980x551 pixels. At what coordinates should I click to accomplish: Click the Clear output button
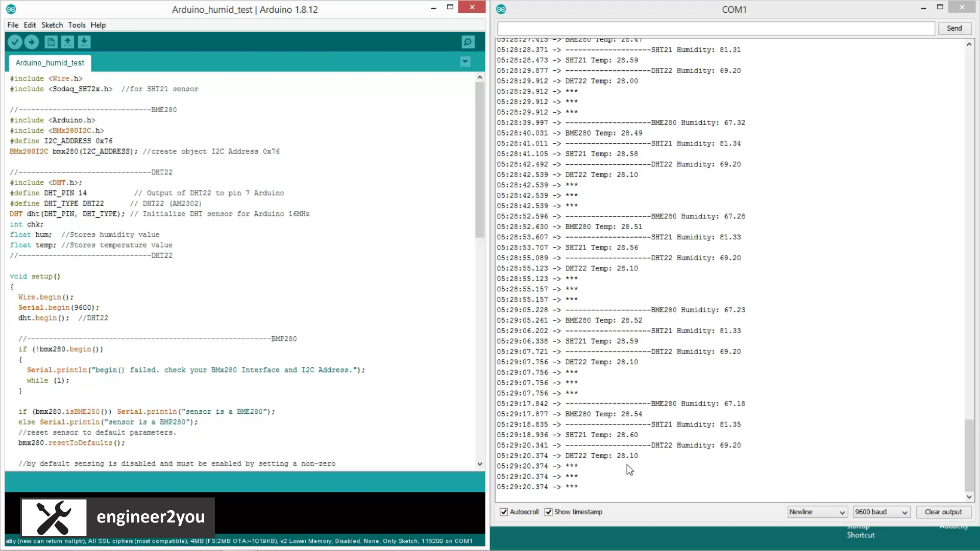(943, 512)
